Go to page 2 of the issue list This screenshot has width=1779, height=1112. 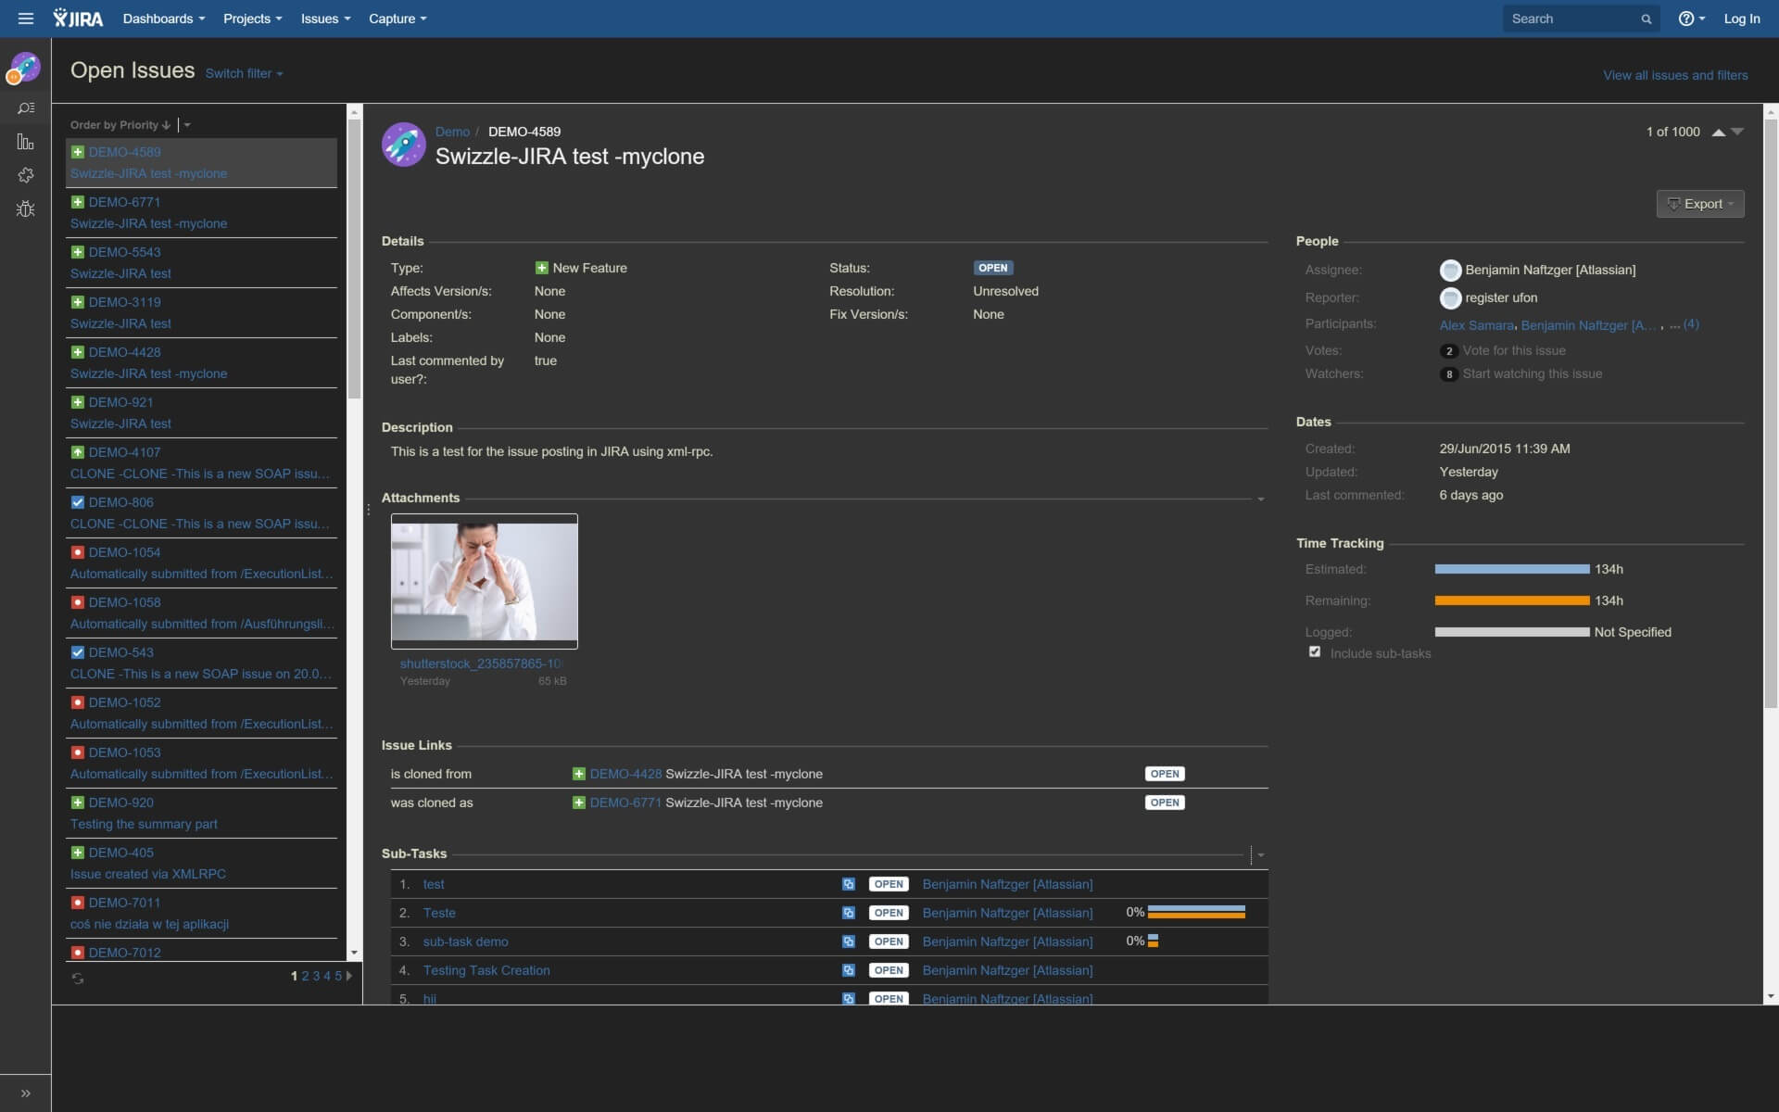click(305, 976)
